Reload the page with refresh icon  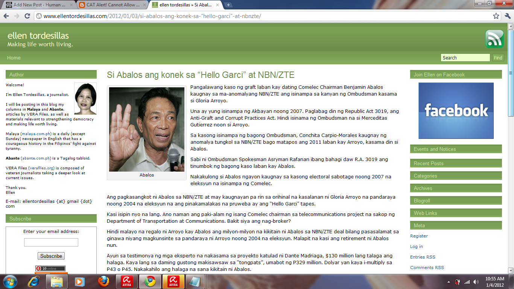pos(27,16)
